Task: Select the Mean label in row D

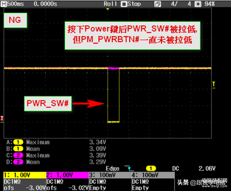Action: [x=33, y=162]
